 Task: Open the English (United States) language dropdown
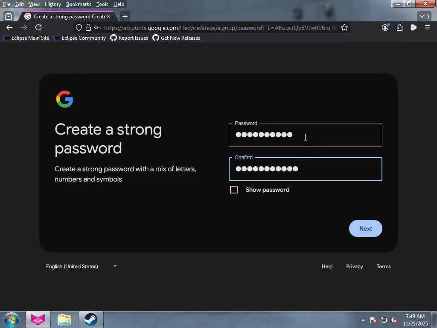click(82, 266)
